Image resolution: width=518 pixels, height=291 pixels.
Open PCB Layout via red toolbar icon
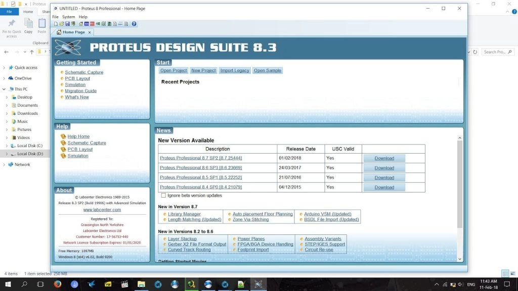[x=92, y=24]
